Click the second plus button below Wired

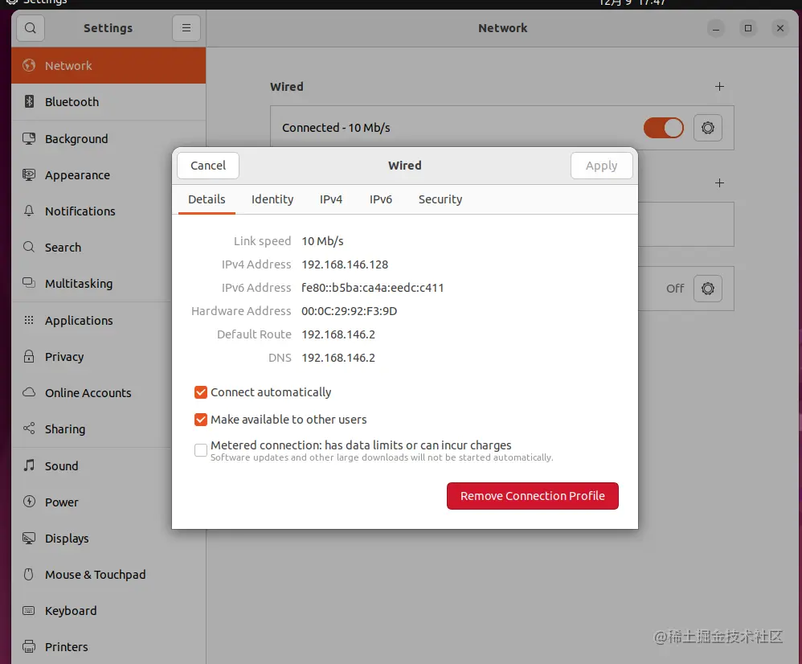pos(719,182)
